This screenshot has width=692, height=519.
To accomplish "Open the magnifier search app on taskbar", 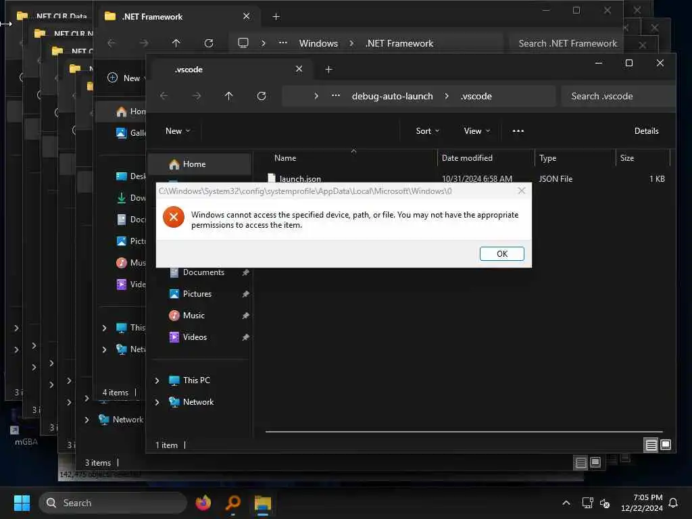I will pos(233,503).
